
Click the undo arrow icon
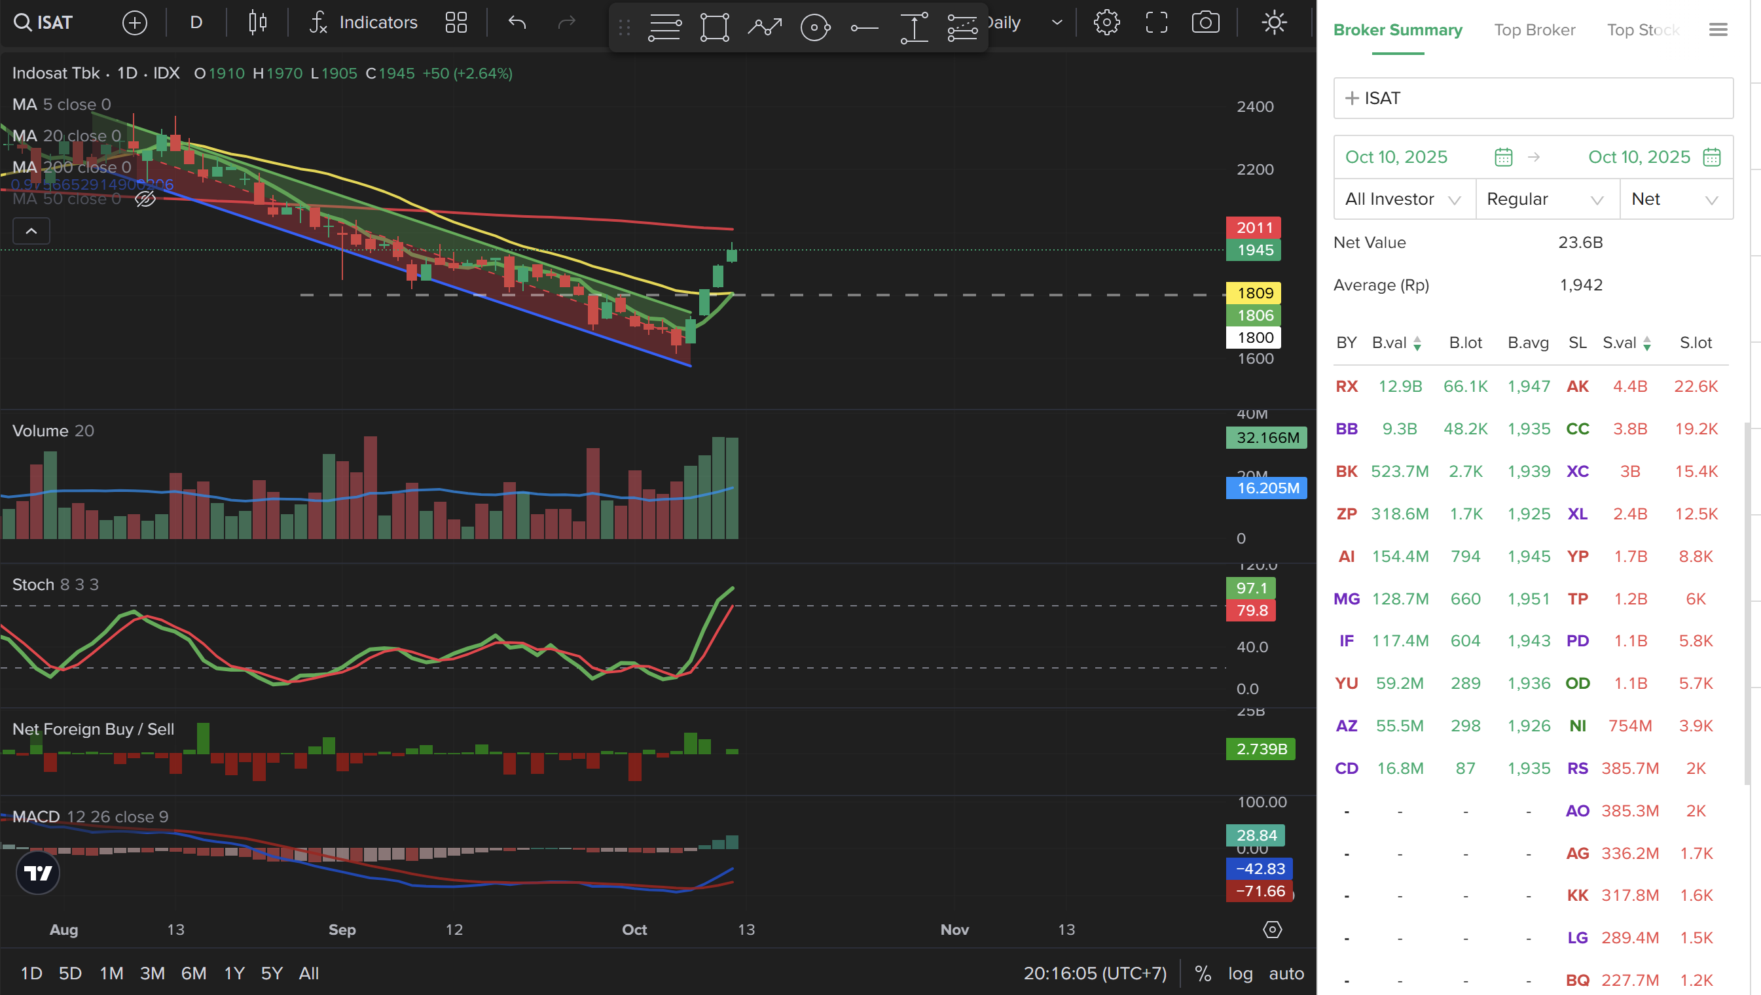517,22
